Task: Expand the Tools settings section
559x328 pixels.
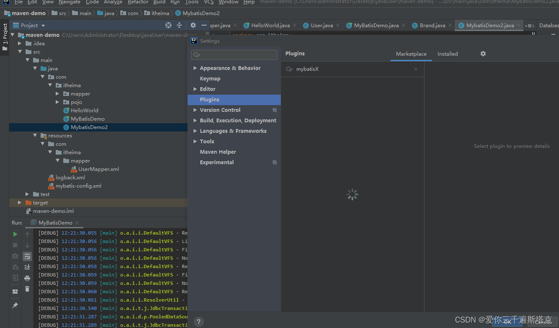Action: click(x=195, y=141)
